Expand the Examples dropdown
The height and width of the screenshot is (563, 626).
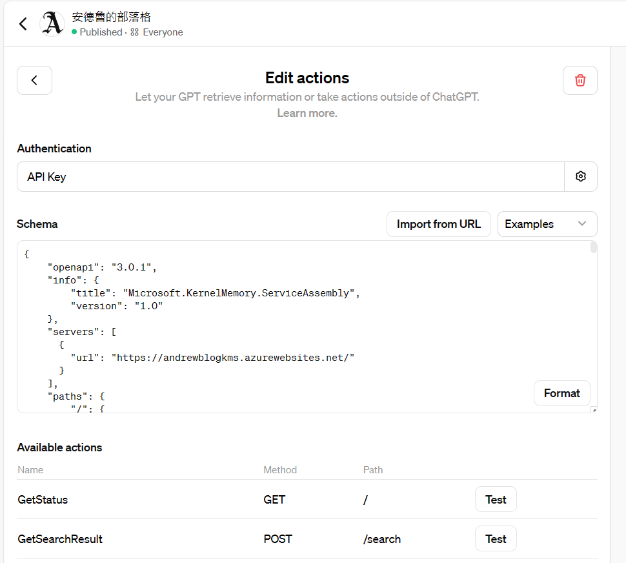point(547,224)
